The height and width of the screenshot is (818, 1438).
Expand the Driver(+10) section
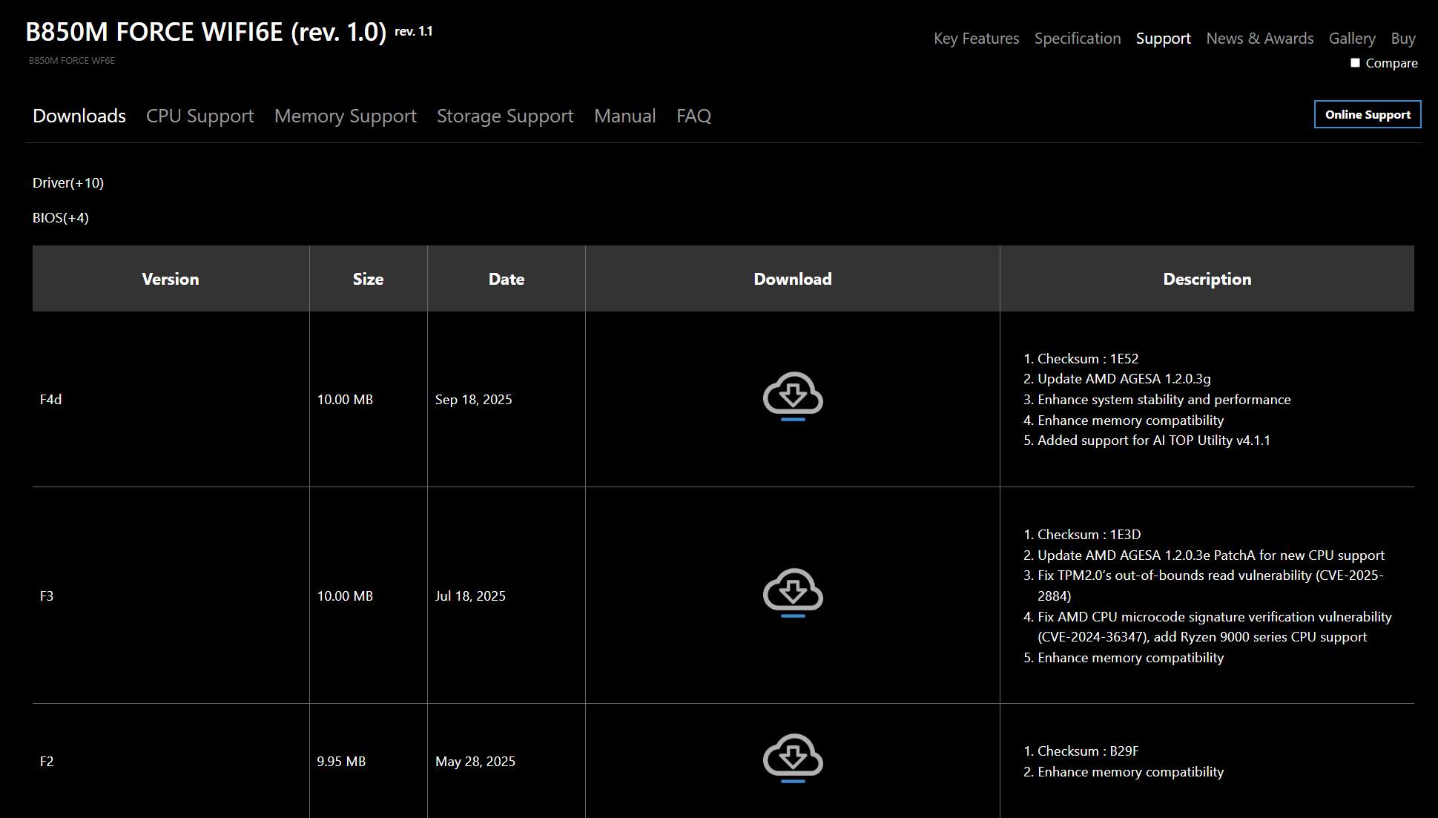68,182
